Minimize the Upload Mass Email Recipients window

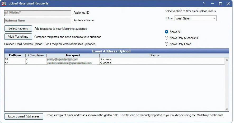212,4
